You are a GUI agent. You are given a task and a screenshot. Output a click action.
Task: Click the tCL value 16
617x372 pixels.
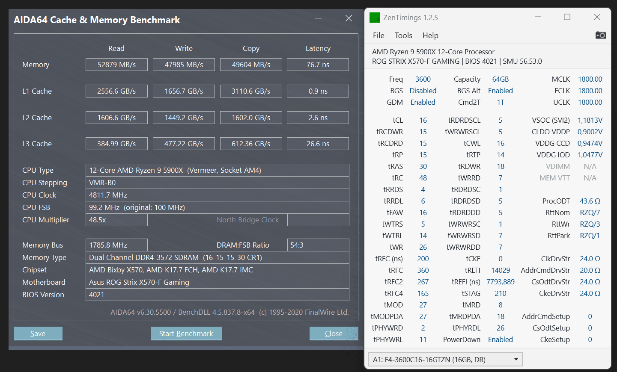coord(423,120)
